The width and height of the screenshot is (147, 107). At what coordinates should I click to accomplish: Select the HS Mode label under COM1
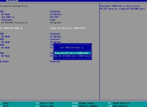click(6, 14)
